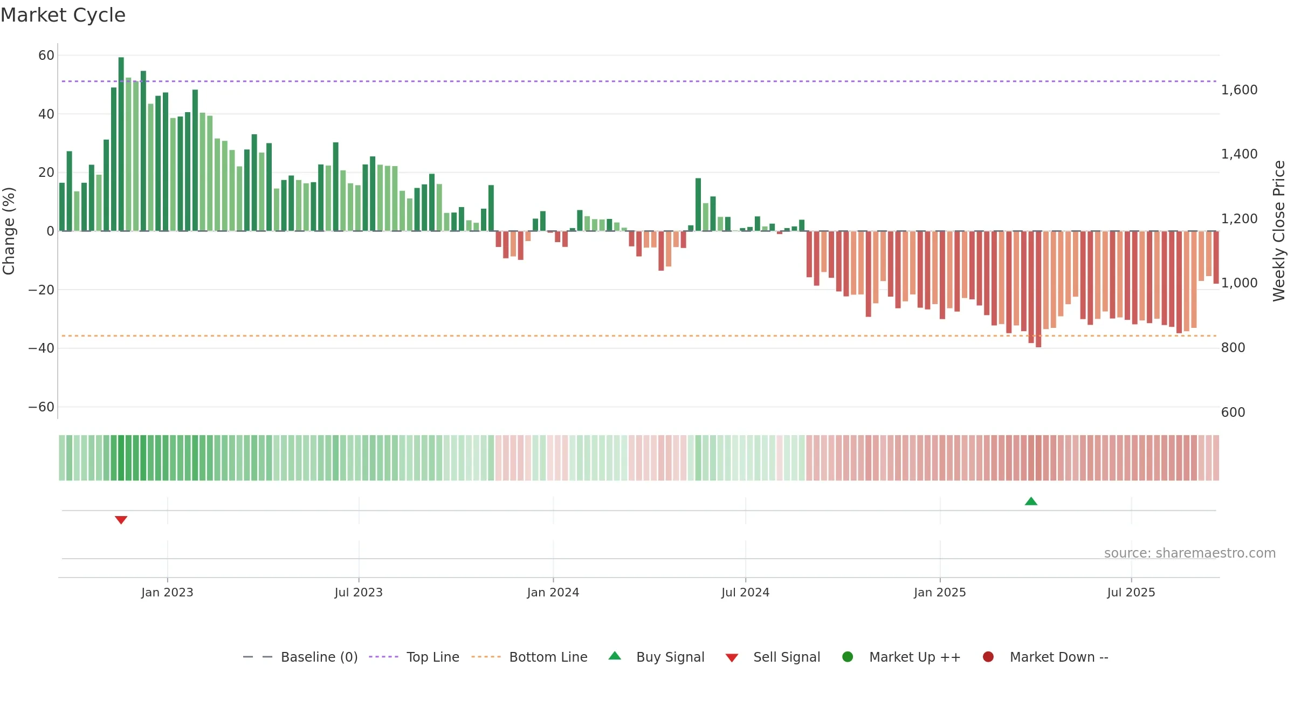Toggle the Market Down -- legend entry
The width and height of the screenshot is (1294, 728).
(x=1045, y=657)
